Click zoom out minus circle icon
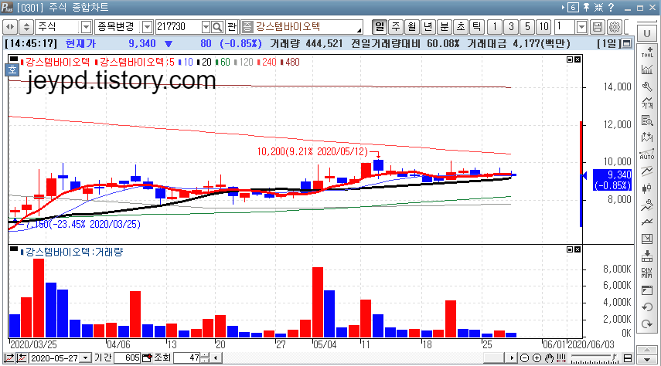This screenshot has height=366, width=661. pos(524,358)
